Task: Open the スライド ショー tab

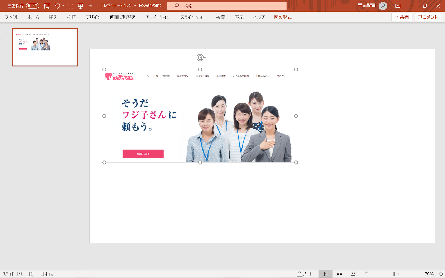Action: coord(193,17)
